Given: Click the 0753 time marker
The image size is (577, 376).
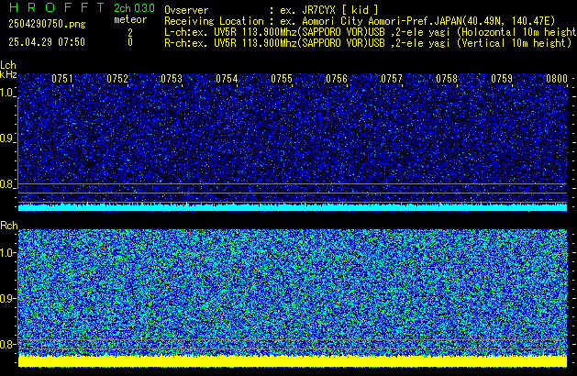Looking at the screenshot, I should (172, 79).
